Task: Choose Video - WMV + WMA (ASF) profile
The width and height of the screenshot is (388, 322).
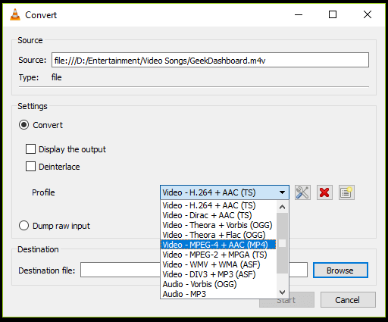Action: (x=218, y=264)
